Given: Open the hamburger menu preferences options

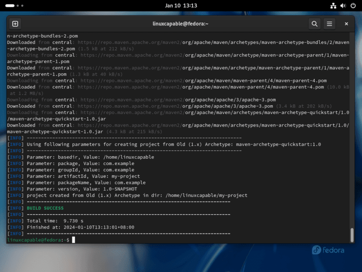Looking at the screenshot, I should click(x=329, y=24).
